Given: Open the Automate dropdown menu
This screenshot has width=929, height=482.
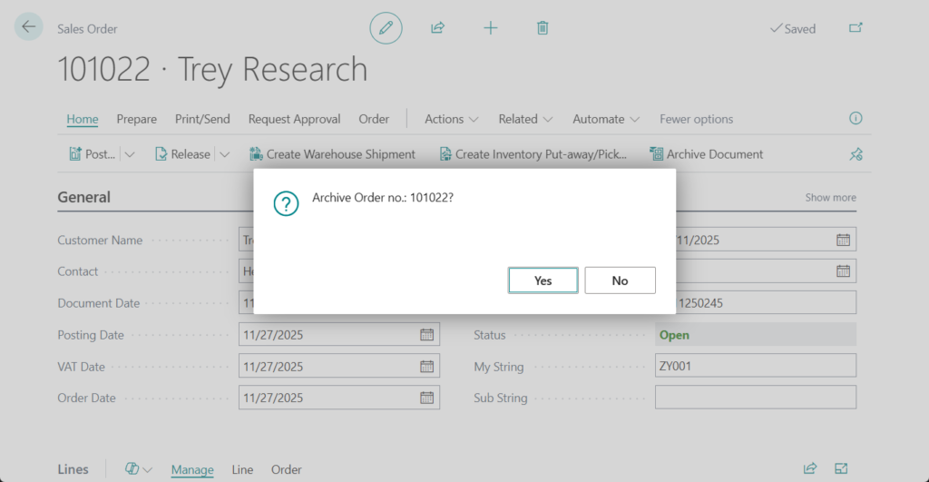Looking at the screenshot, I should click(606, 119).
